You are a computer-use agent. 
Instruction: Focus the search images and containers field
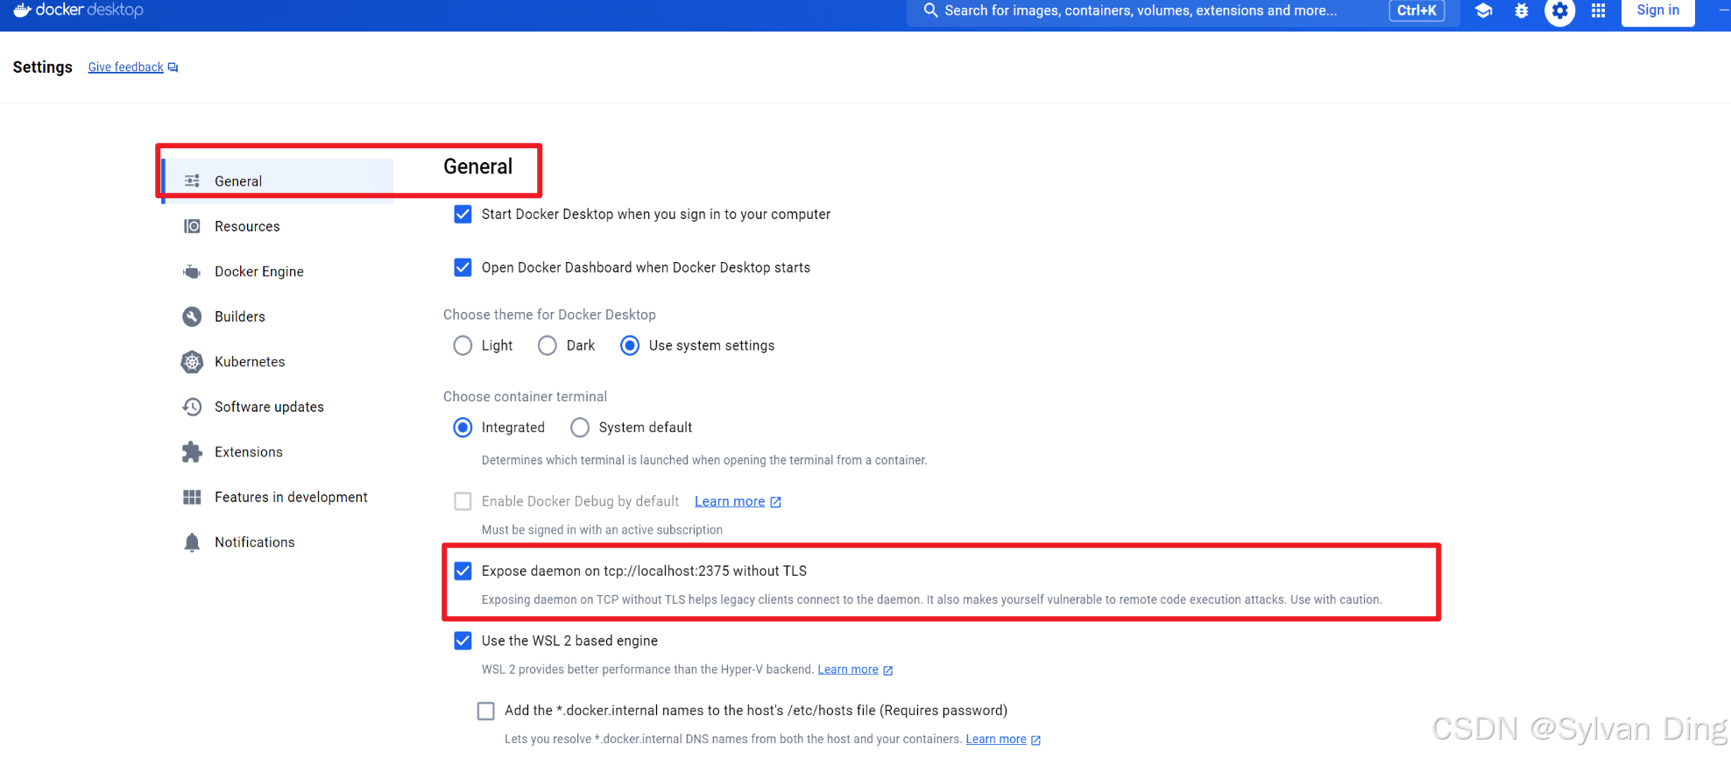[x=1183, y=11]
